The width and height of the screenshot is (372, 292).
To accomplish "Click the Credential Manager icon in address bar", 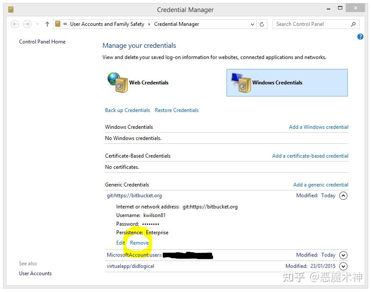I will pyautogui.click(x=58, y=24).
